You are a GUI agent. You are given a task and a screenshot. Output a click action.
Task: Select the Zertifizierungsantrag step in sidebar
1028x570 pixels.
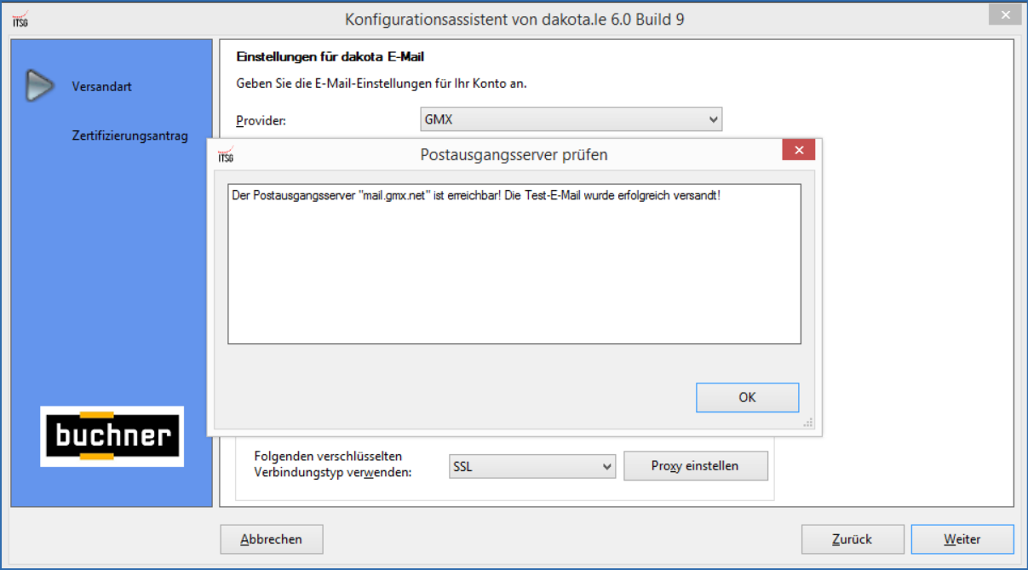pos(129,135)
